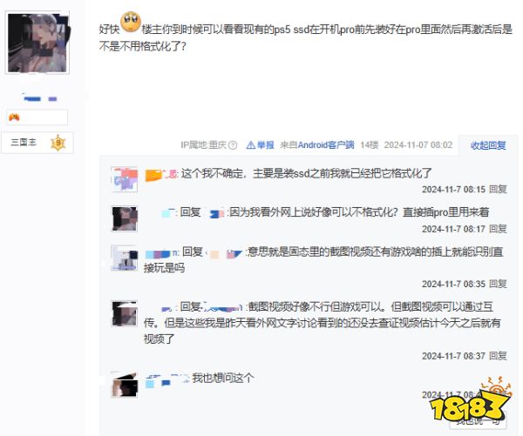Viewport: 523px width, 436px height.
Task: Open the Android客户端 link
Action: click(x=325, y=144)
